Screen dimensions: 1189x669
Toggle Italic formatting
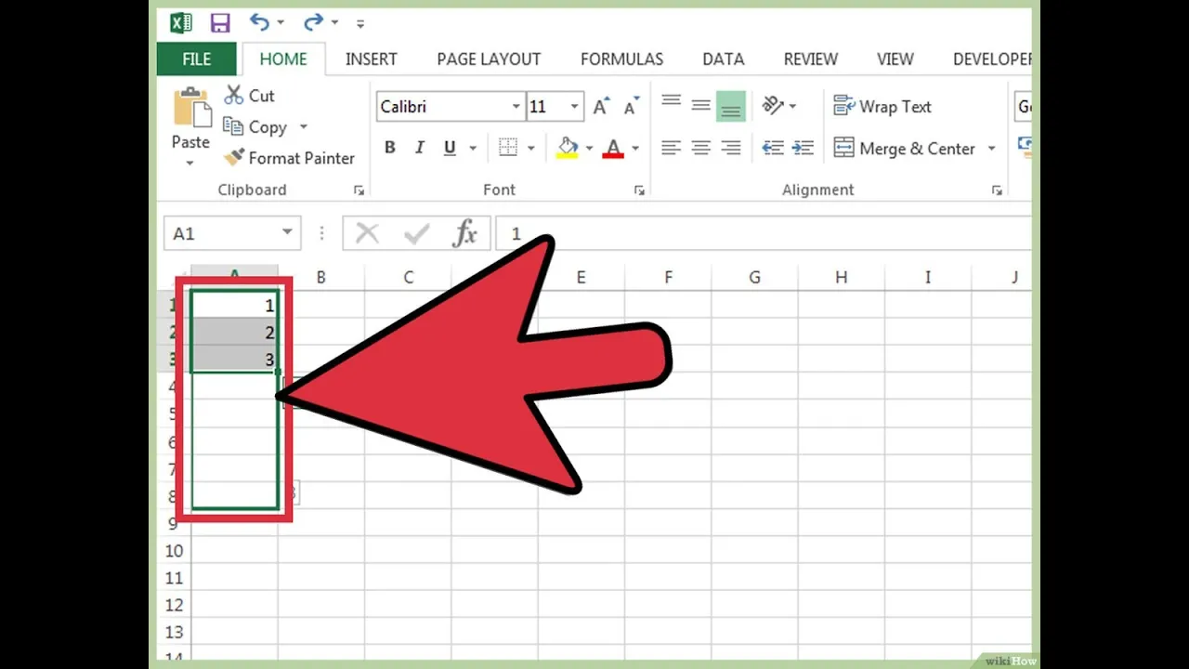420,148
